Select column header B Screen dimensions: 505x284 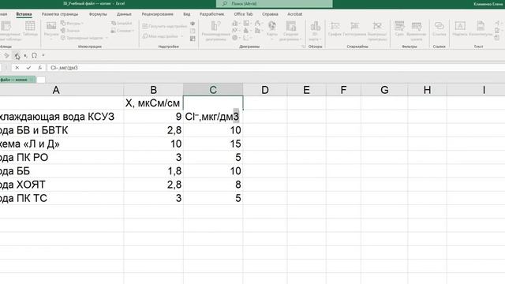[x=154, y=90]
